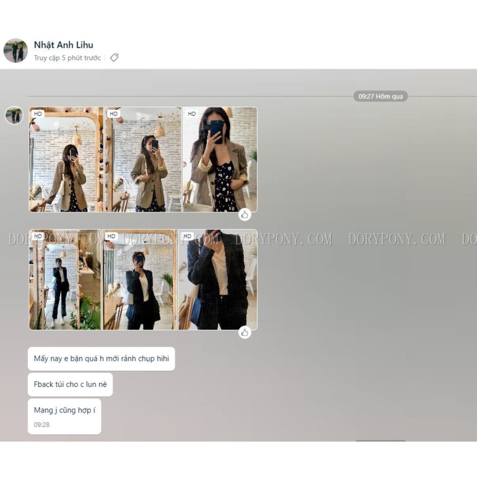Like the beige blazer photo group
This screenshot has width=477, height=477.
(x=245, y=214)
